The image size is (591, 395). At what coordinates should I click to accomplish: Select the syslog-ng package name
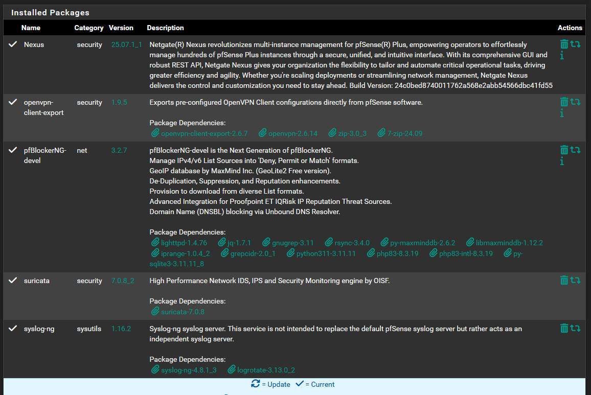39,329
